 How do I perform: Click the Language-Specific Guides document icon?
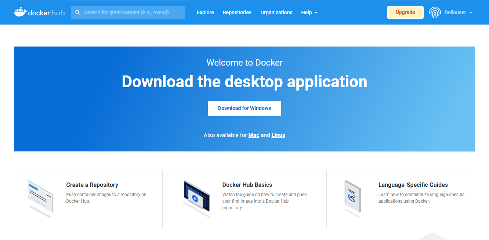[352, 198]
